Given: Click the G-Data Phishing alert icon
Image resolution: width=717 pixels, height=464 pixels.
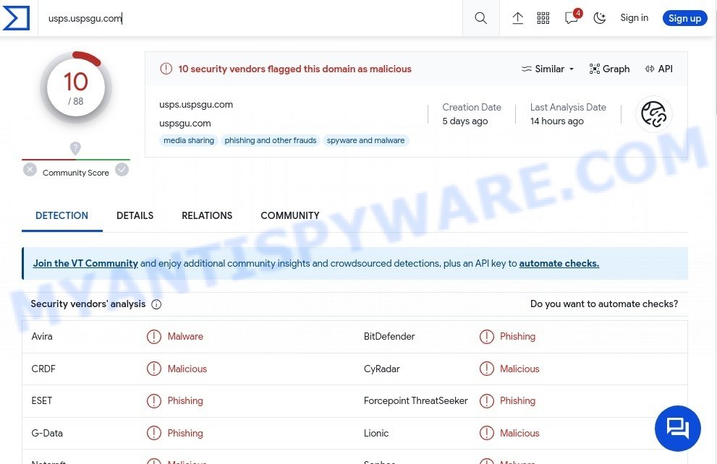Looking at the screenshot, I should click(x=154, y=433).
